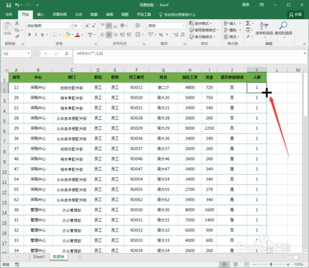Screen dimensions: 309x268
Task: Open the fill color dropdown arrow
Action: (72, 35)
